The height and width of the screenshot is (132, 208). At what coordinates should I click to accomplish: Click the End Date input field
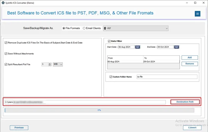click(165, 47)
